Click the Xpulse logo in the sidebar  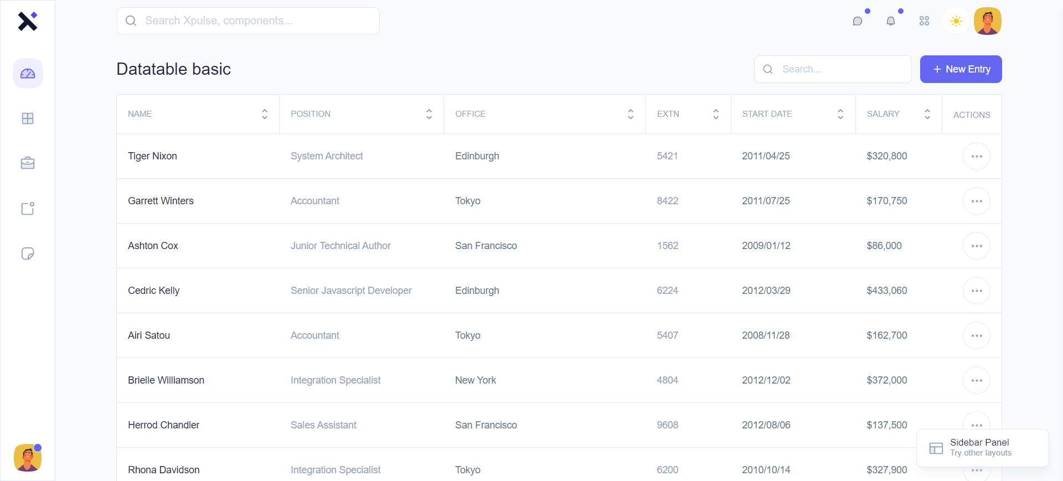[x=27, y=21]
